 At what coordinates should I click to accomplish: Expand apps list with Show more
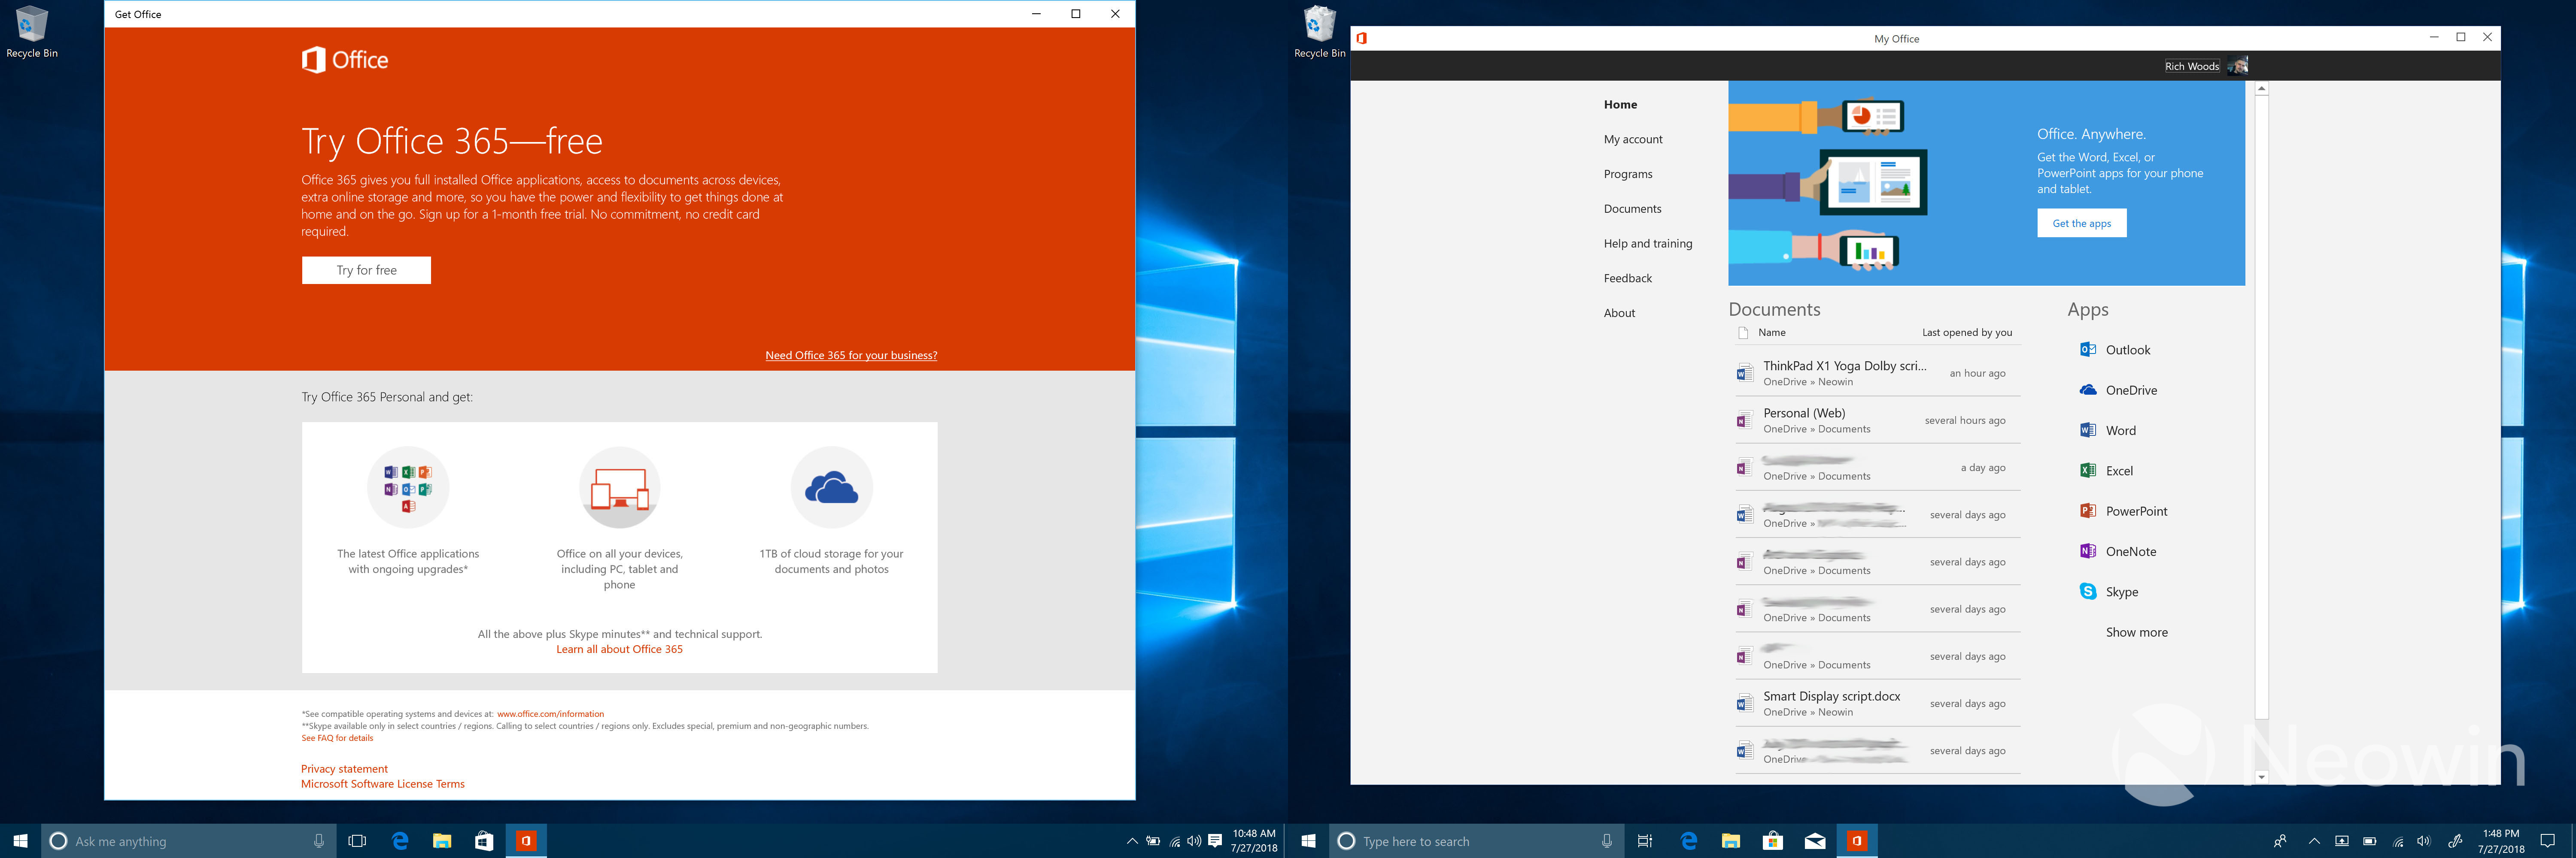(x=2136, y=632)
